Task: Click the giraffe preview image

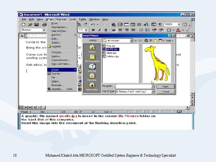Action: (157, 63)
